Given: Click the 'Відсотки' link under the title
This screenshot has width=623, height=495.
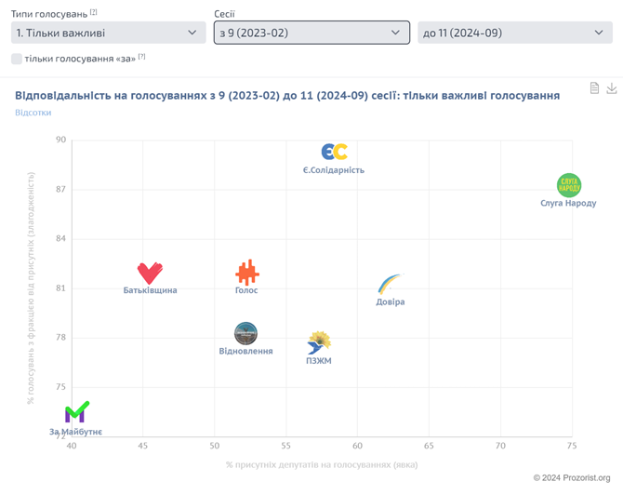Looking at the screenshot, I should coord(33,113).
